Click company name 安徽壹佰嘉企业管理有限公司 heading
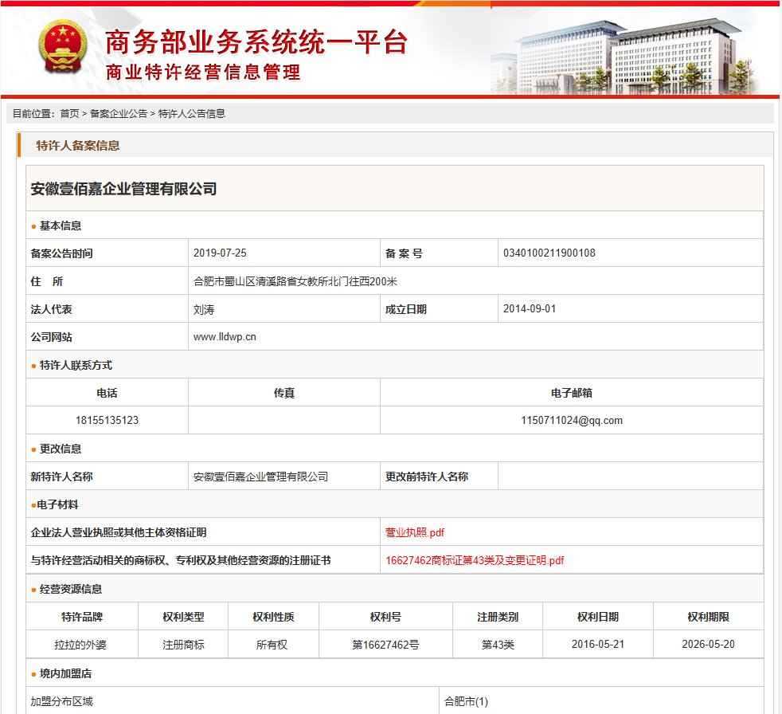The width and height of the screenshot is (782, 714). click(123, 189)
